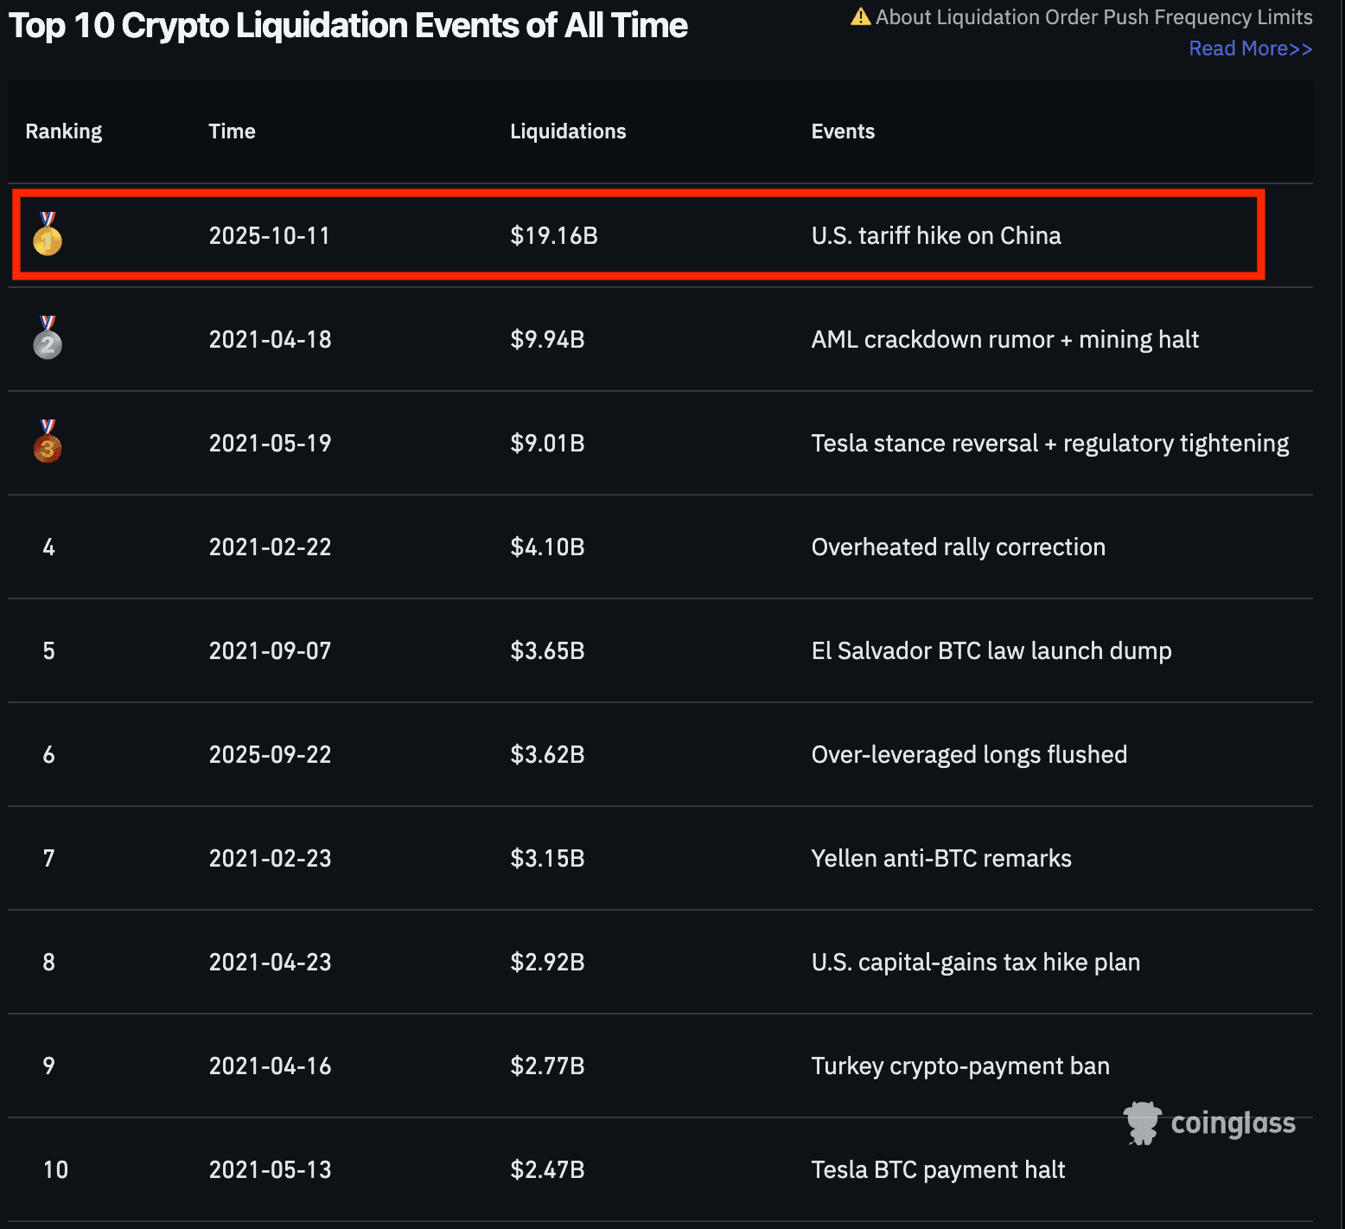Click the Turkey crypto-payment ban entry
Screen dimensions: 1345x1229
(959, 1066)
